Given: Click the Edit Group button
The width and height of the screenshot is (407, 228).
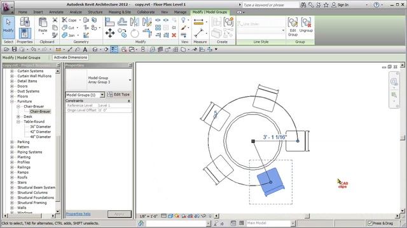Looking at the screenshot, I should (x=293, y=27).
